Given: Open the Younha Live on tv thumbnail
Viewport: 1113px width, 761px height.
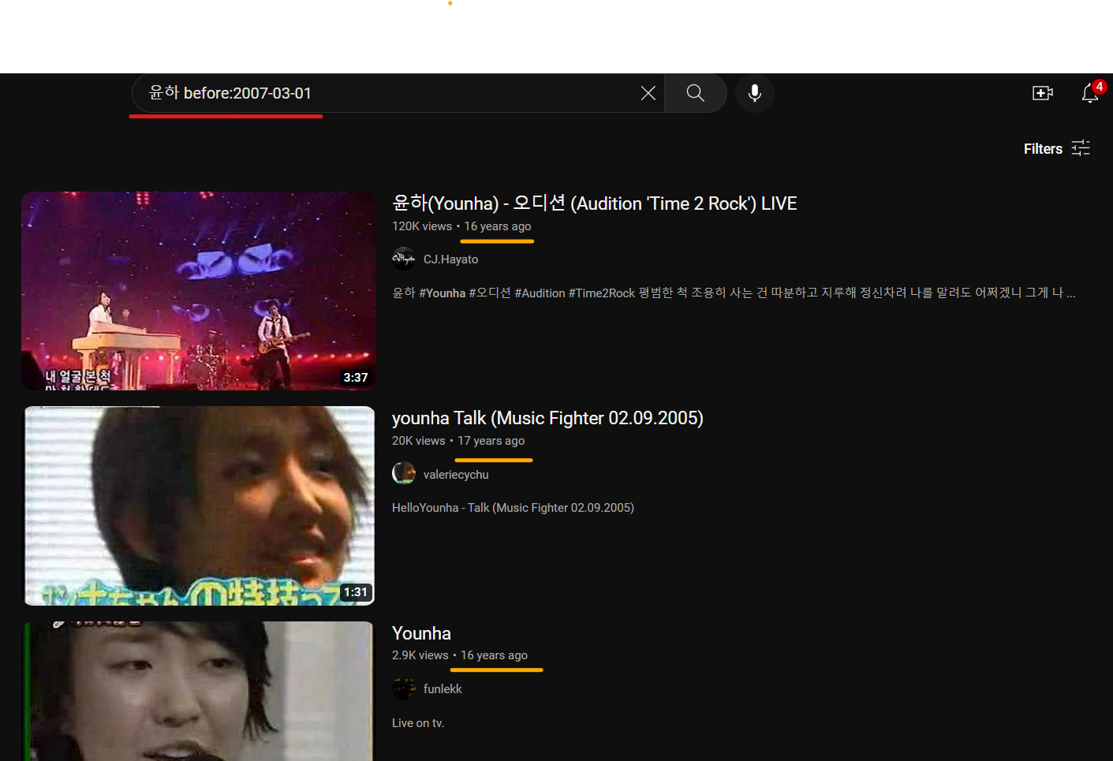Looking at the screenshot, I should click(x=198, y=691).
